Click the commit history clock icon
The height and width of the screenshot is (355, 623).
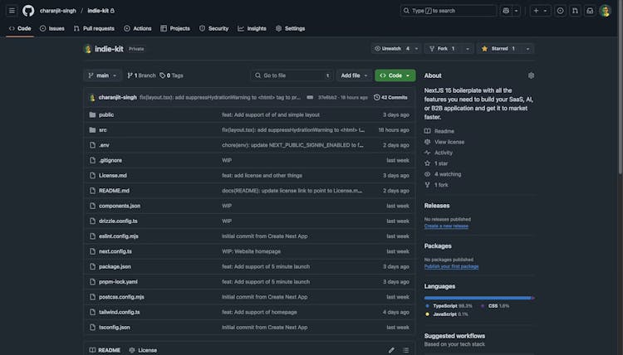pyautogui.click(x=376, y=97)
